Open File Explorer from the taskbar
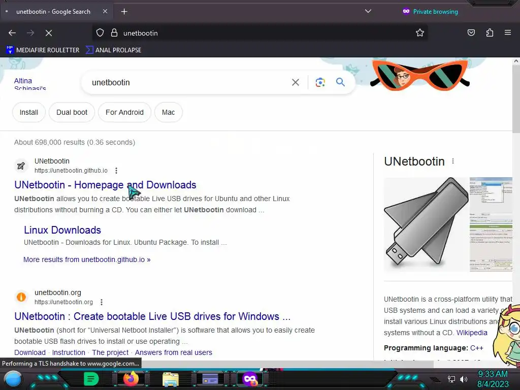The width and height of the screenshot is (520, 390). click(171, 379)
